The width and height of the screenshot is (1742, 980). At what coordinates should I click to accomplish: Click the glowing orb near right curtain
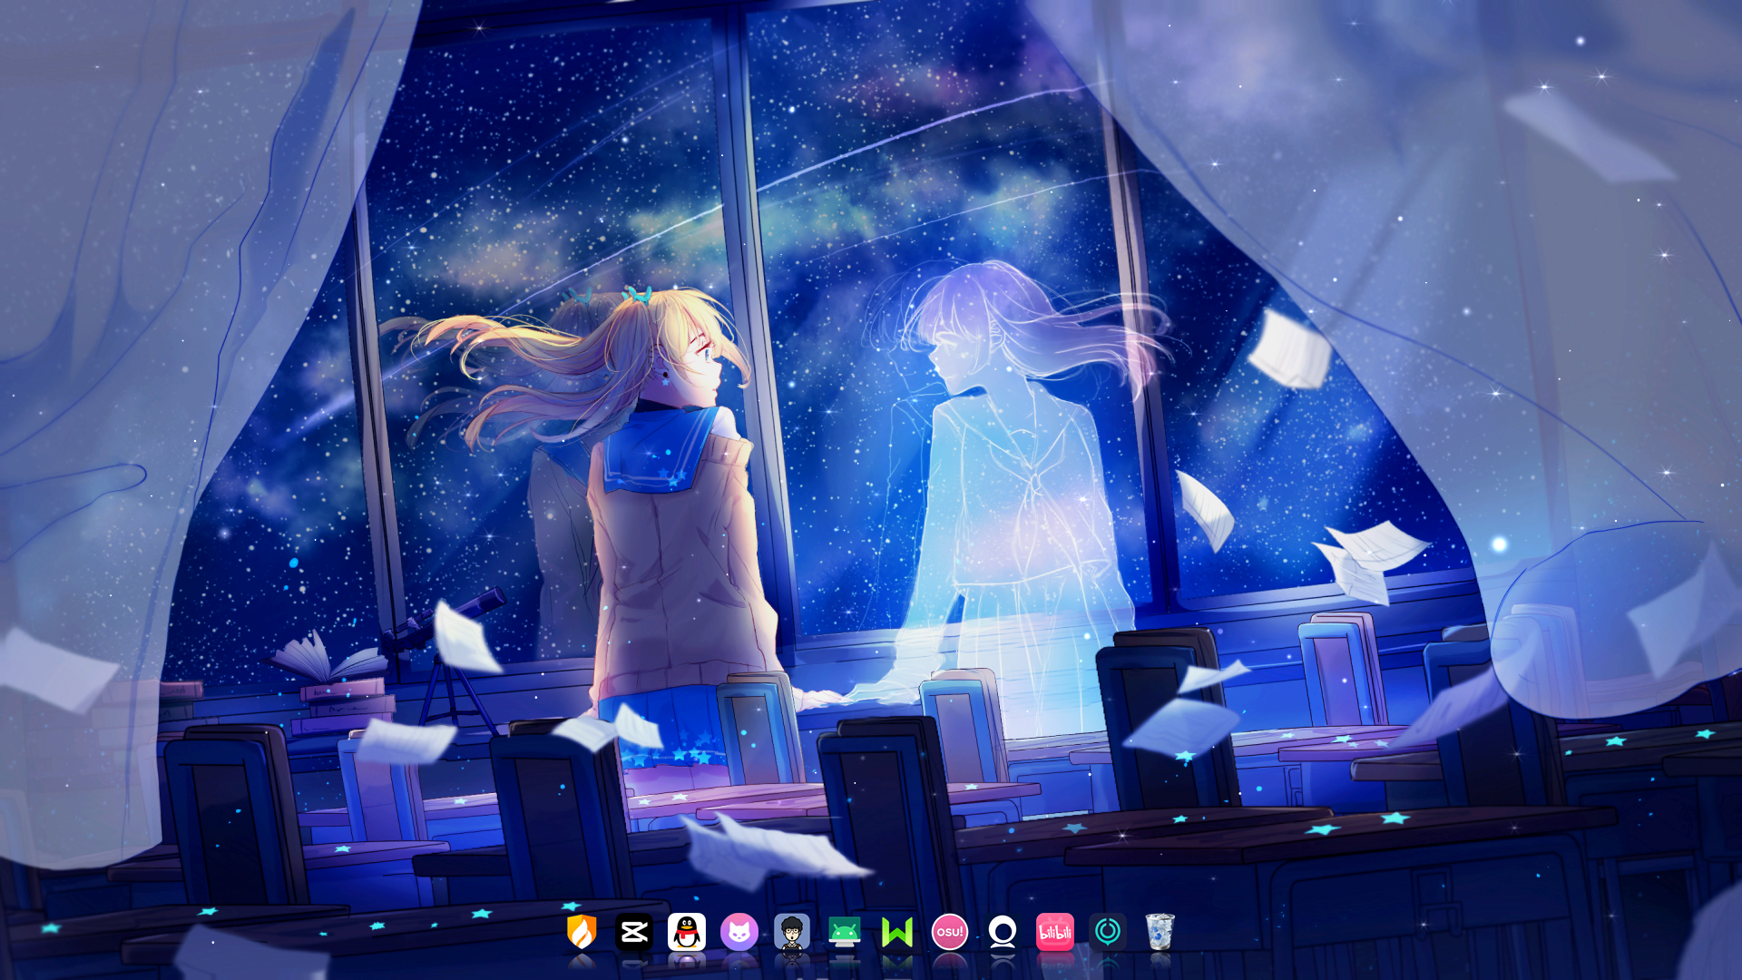pyautogui.click(x=1499, y=544)
